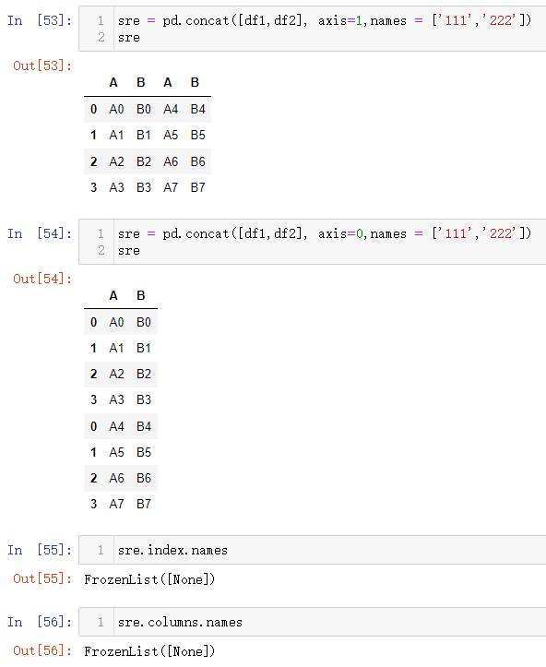Select cell A5 in Out[54] table
Image resolution: width=546 pixels, height=667 pixels.
tap(116, 453)
